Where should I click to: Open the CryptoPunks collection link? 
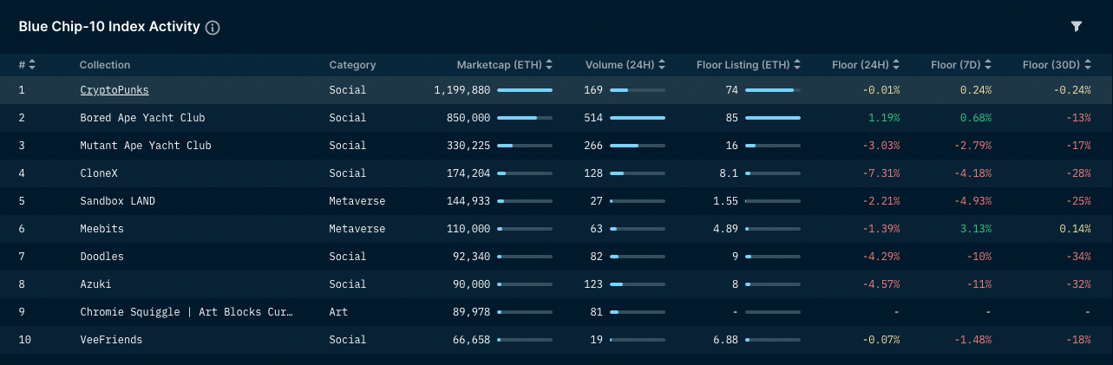115,90
